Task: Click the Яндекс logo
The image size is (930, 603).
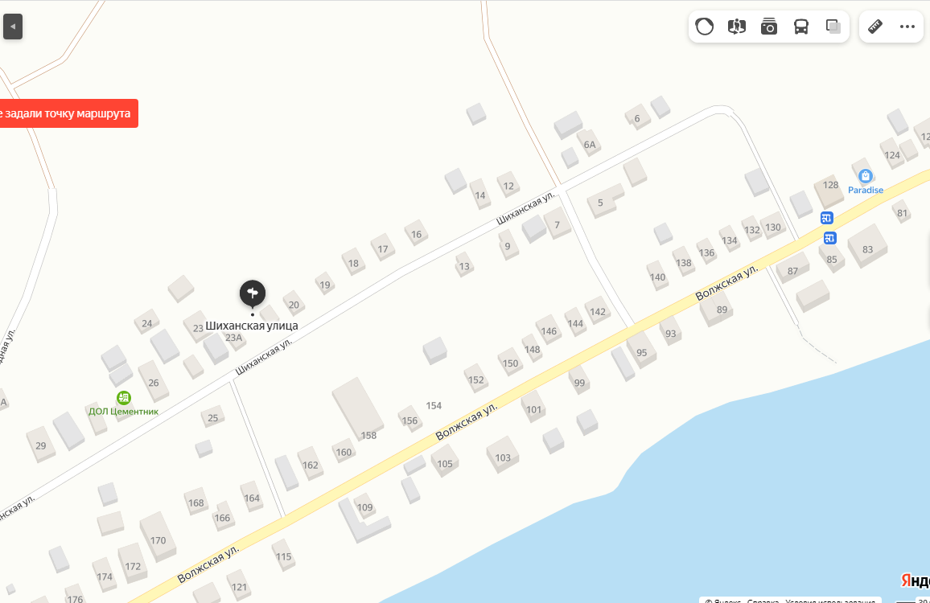Action: pyautogui.click(x=915, y=580)
